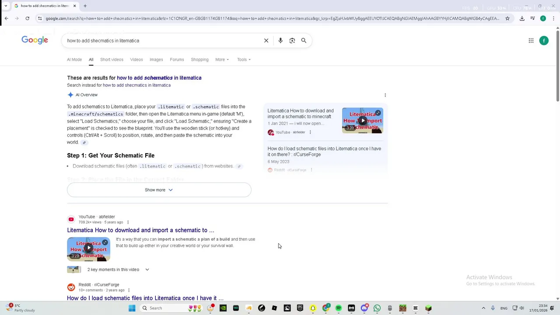
Task: Open Spotify from the taskbar
Action: coord(339,308)
